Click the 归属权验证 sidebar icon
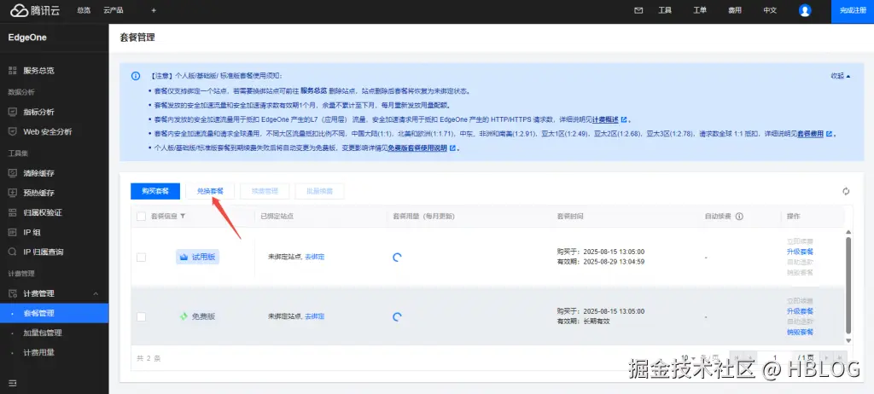 [x=13, y=212]
